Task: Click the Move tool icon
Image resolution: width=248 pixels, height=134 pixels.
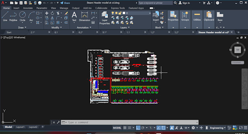Action: coord(47,13)
